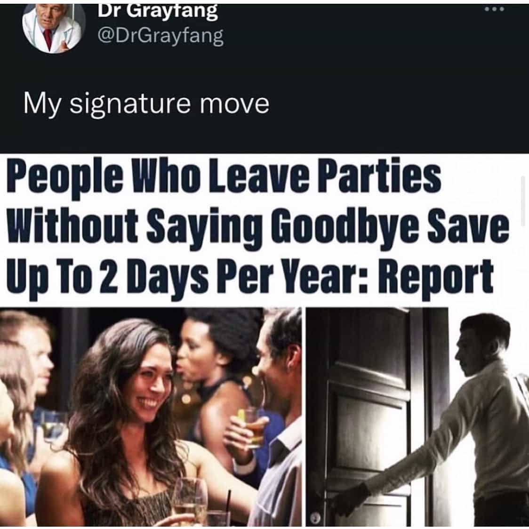Open Dr Grayfang's profile avatar
529x529 pixels.
coord(54,28)
